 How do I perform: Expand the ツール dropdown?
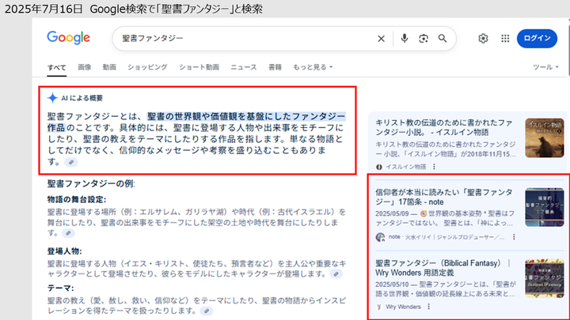click(545, 67)
